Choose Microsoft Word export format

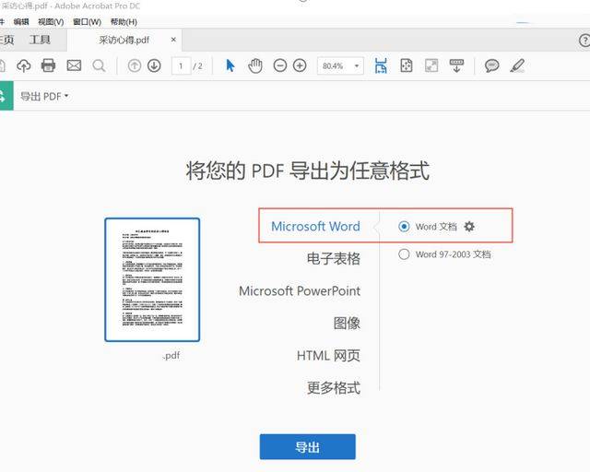point(315,226)
